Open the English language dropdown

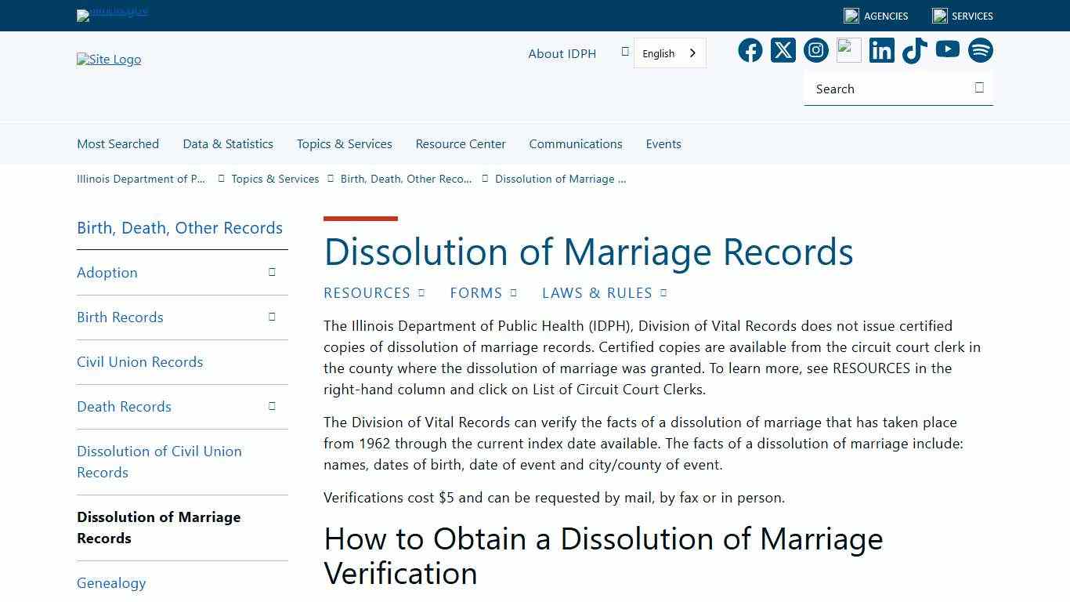pyautogui.click(x=670, y=53)
